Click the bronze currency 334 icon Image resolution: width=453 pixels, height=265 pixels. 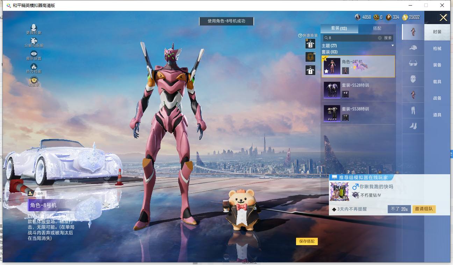tap(389, 17)
